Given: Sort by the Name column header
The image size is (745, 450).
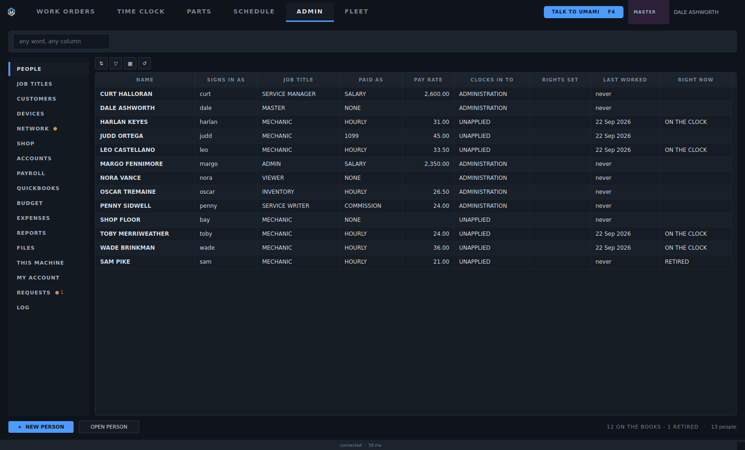Looking at the screenshot, I should [x=145, y=80].
